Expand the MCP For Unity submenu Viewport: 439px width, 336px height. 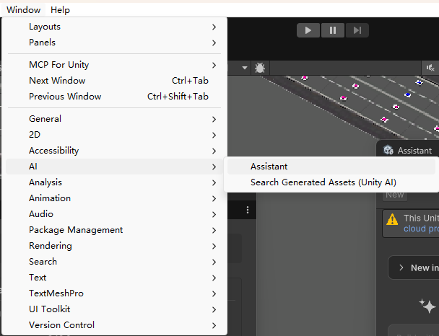pyautogui.click(x=114, y=65)
